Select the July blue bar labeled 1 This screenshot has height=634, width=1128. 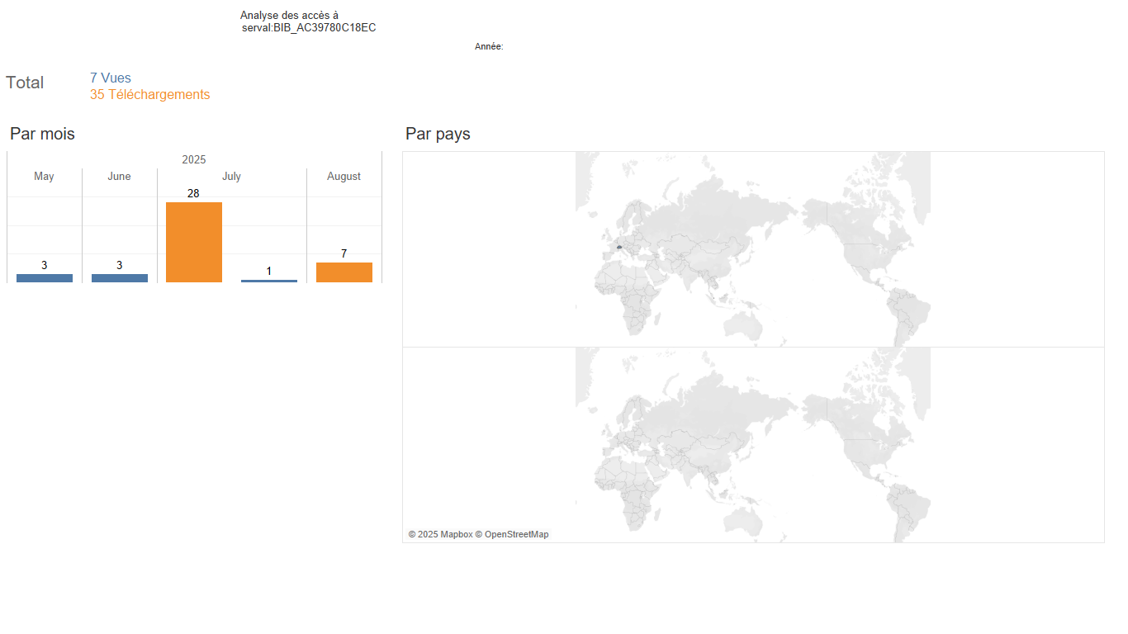[269, 281]
